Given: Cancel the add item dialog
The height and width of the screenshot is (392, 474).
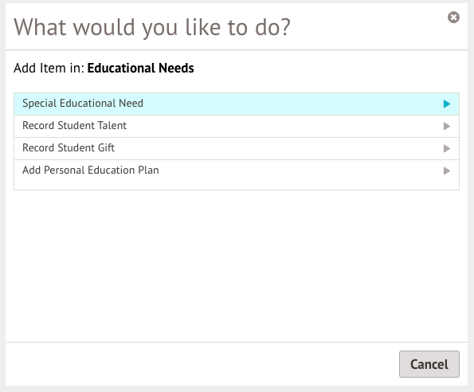Looking at the screenshot, I should pyautogui.click(x=429, y=364).
